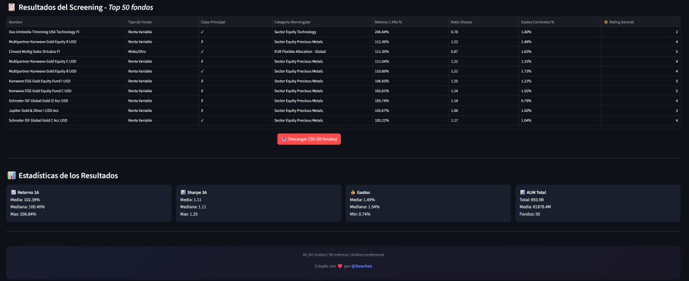Image resolution: width=689 pixels, height=281 pixels.
Task: Select the Cinvest Multig Selec Oricalco FI cell
Action: (66, 52)
